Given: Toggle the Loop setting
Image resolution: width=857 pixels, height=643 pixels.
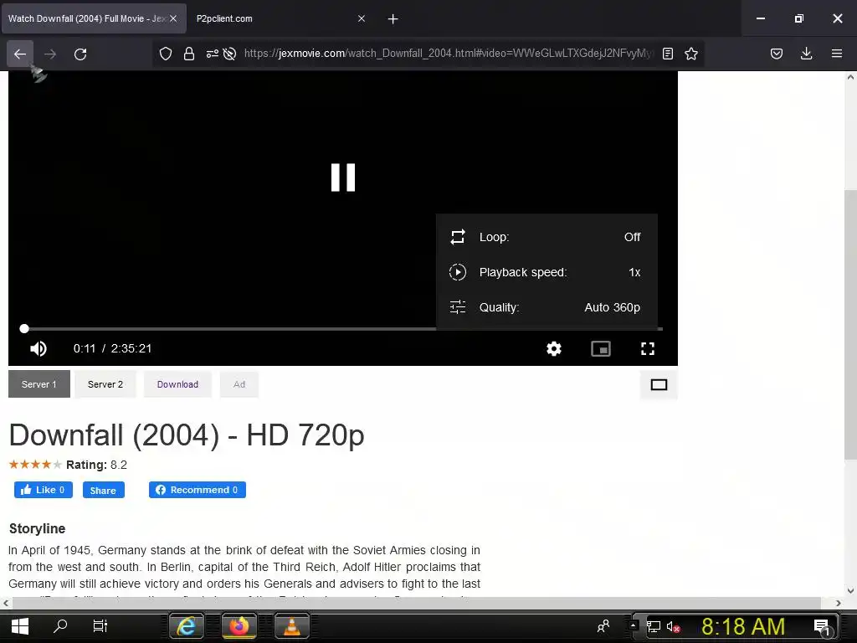Looking at the screenshot, I should pos(546,237).
